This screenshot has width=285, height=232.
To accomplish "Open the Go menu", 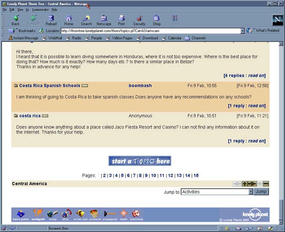I will (28, 10).
